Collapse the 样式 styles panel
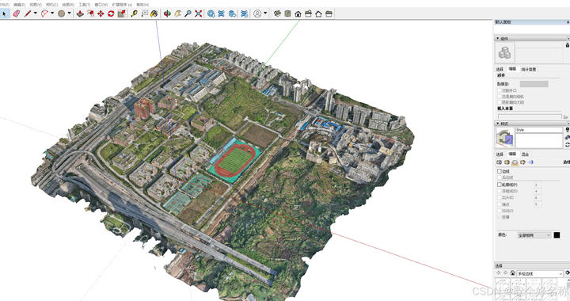 [498, 124]
